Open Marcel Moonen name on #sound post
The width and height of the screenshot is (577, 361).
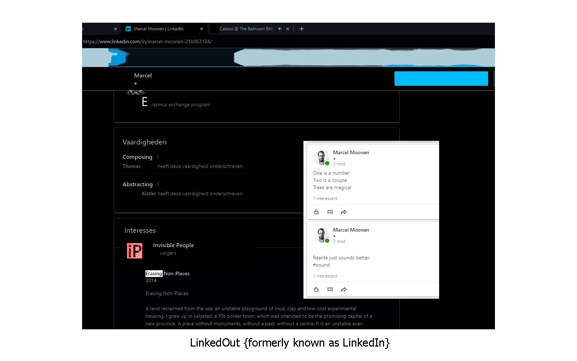click(x=351, y=230)
